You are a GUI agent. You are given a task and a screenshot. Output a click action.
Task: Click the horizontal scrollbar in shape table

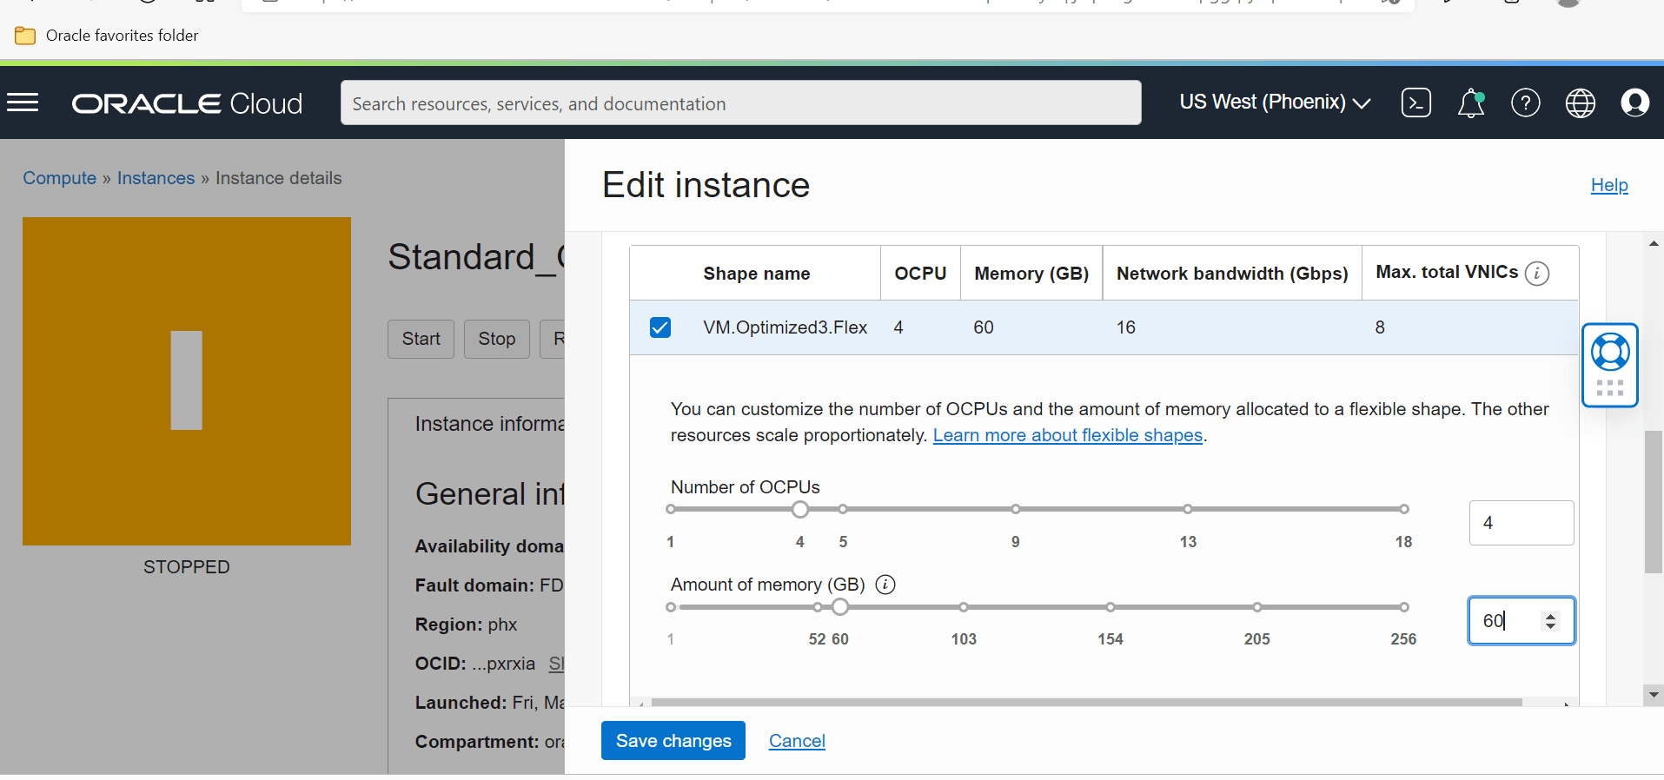point(1086,702)
